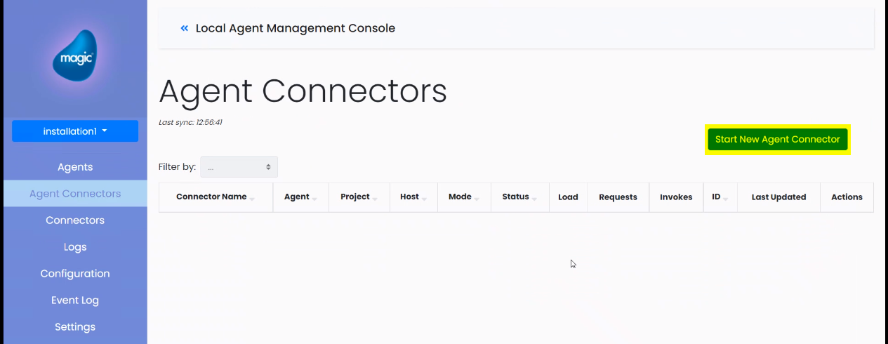Sort table by Status column arrow
The image size is (888, 344).
tap(534, 199)
